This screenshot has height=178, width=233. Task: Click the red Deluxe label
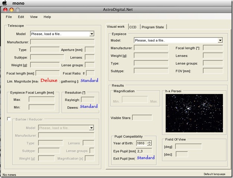coord(49,80)
